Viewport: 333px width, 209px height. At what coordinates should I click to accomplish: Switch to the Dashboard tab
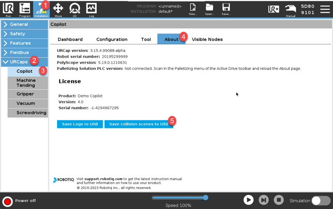point(70,39)
